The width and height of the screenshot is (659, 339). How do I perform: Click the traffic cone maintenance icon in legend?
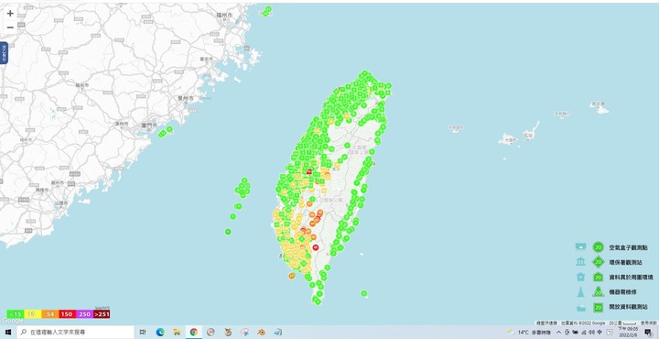pos(581,292)
